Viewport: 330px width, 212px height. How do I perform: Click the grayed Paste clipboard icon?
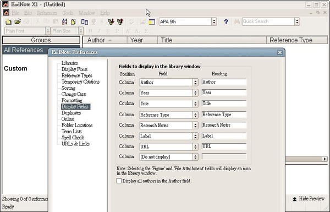(56, 21)
